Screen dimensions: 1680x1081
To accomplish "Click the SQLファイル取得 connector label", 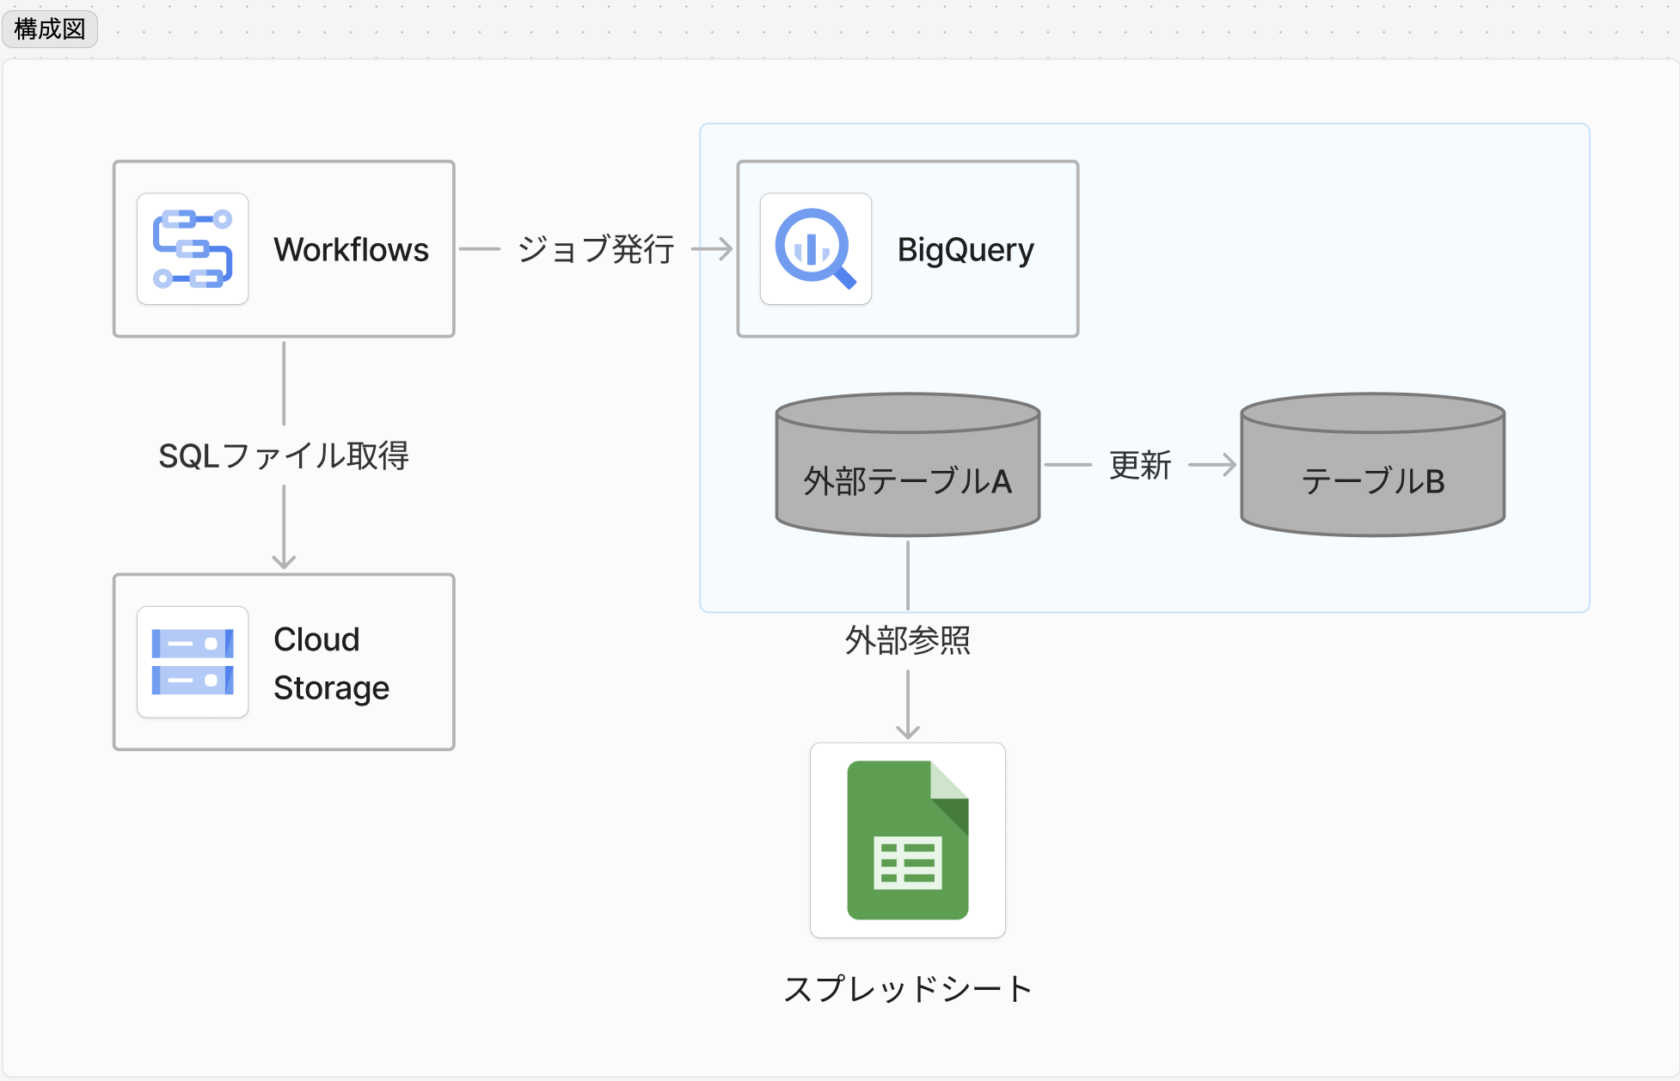I will click(284, 455).
